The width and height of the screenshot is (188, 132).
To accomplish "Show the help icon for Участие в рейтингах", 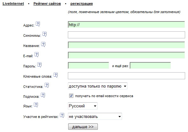I will pyautogui.click(x=62, y=115).
